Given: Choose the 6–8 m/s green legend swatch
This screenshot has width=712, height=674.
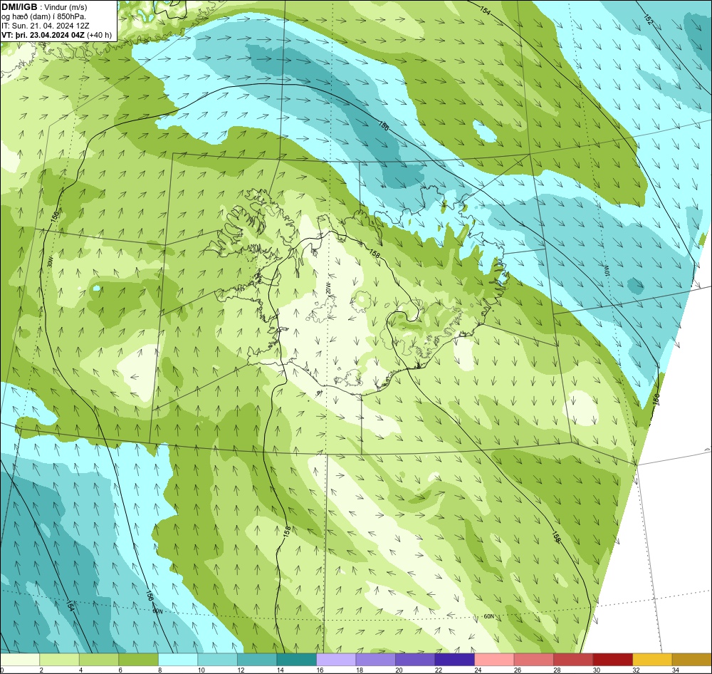Looking at the screenshot, I should [x=139, y=660].
